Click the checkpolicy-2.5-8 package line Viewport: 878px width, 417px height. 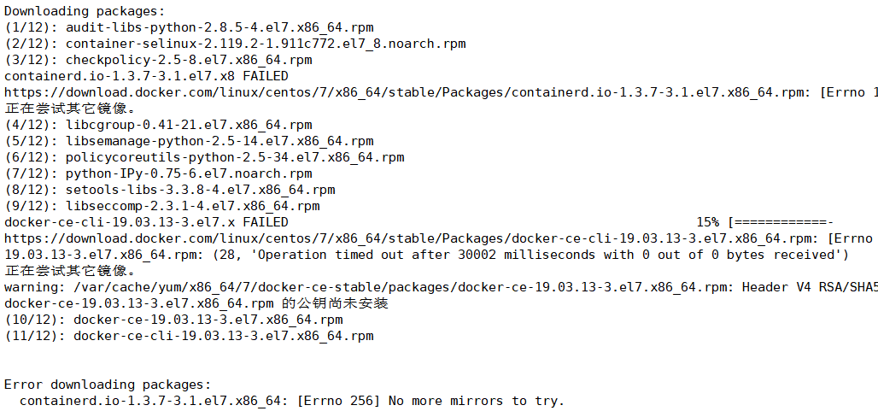click(158, 60)
